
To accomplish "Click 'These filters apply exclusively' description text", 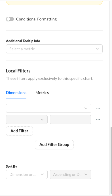I will (50, 78).
